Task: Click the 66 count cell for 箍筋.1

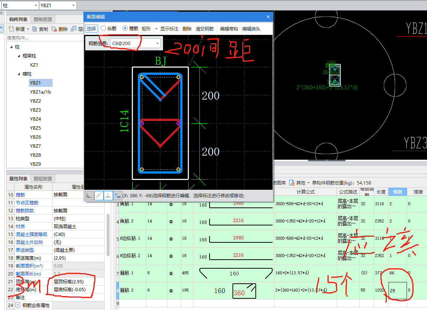Action: point(398,273)
